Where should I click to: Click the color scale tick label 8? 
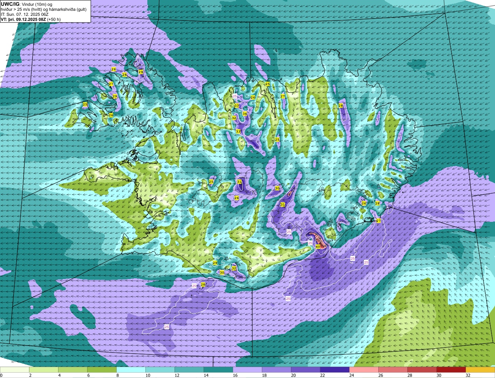point(117,375)
